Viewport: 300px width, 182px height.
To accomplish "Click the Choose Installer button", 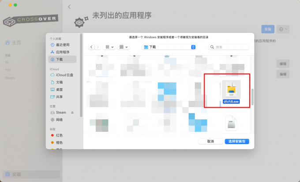I will click(237, 141).
